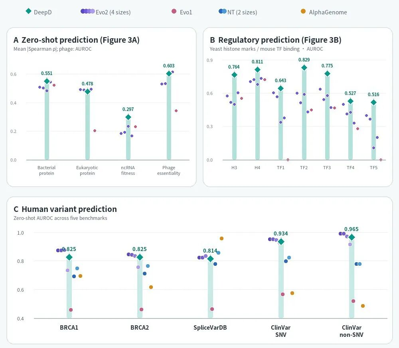Toggle the AlphaGenome legend entry
This screenshot has height=348, width=399.
click(x=324, y=12)
